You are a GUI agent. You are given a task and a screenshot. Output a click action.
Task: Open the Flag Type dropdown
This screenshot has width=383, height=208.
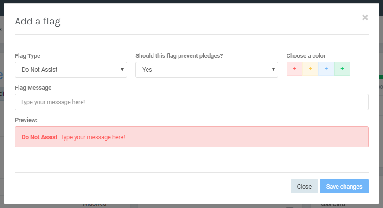tap(71, 70)
